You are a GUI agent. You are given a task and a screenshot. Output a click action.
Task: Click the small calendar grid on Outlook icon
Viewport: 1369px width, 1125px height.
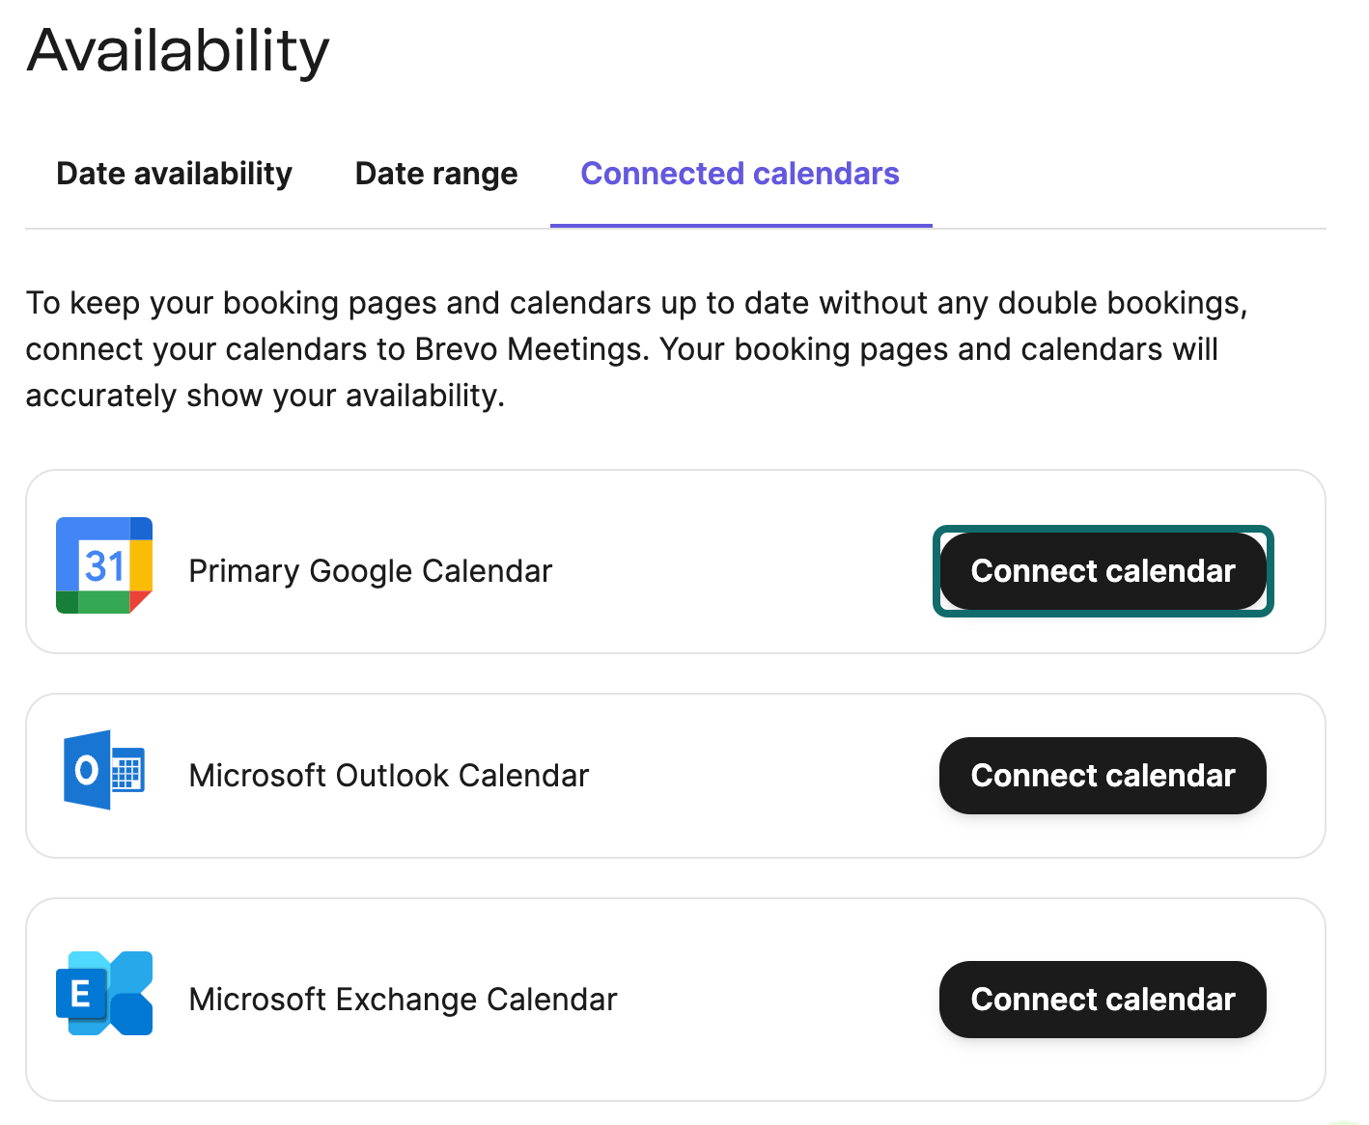pos(127,772)
